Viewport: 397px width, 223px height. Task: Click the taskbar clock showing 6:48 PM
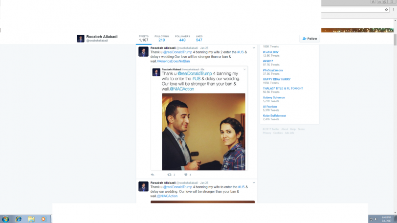(387, 219)
